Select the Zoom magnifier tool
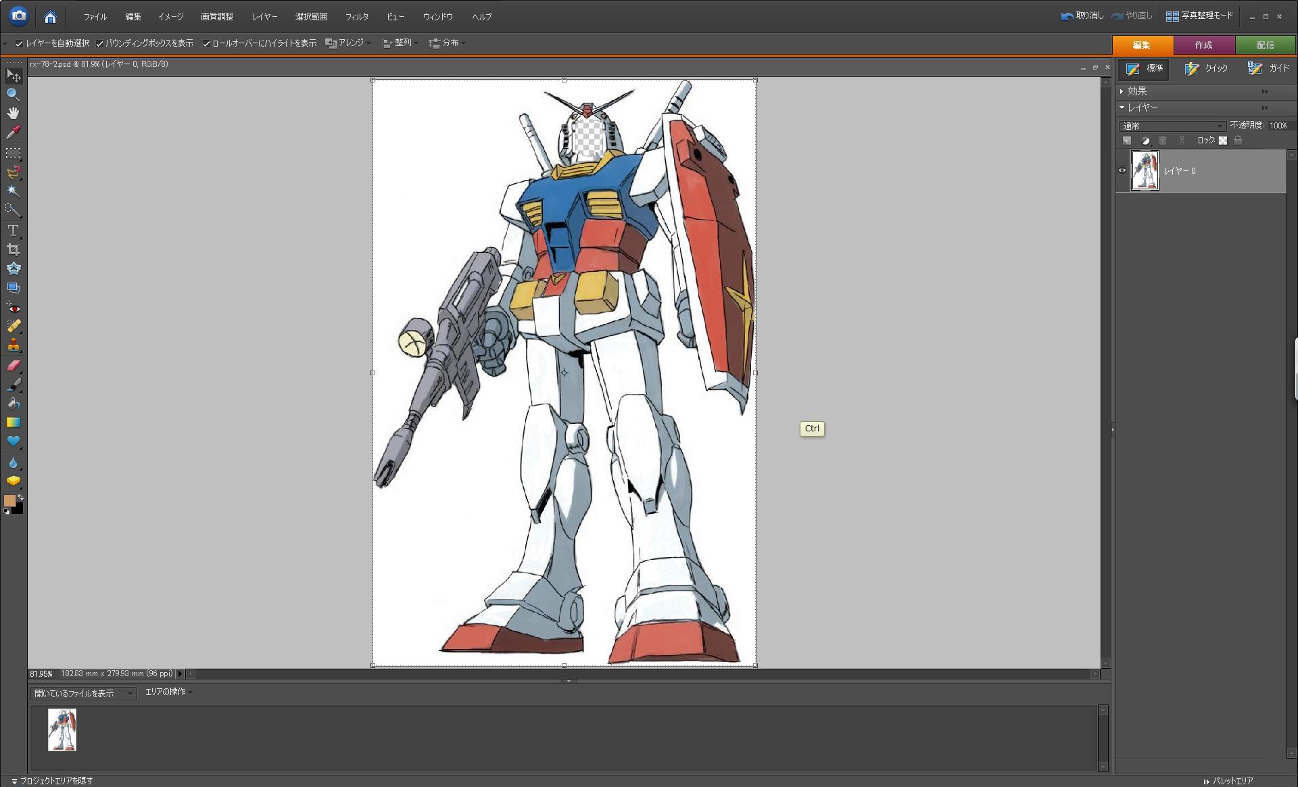The height and width of the screenshot is (787, 1298). [13, 95]
